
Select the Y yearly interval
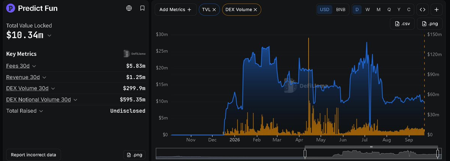pyautogui.click(x=399, y=9)
